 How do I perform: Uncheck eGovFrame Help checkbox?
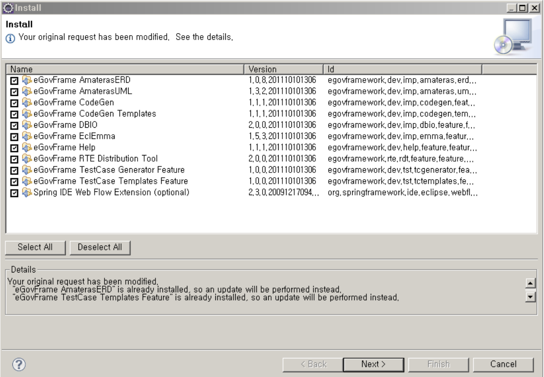tap(14, 148)
